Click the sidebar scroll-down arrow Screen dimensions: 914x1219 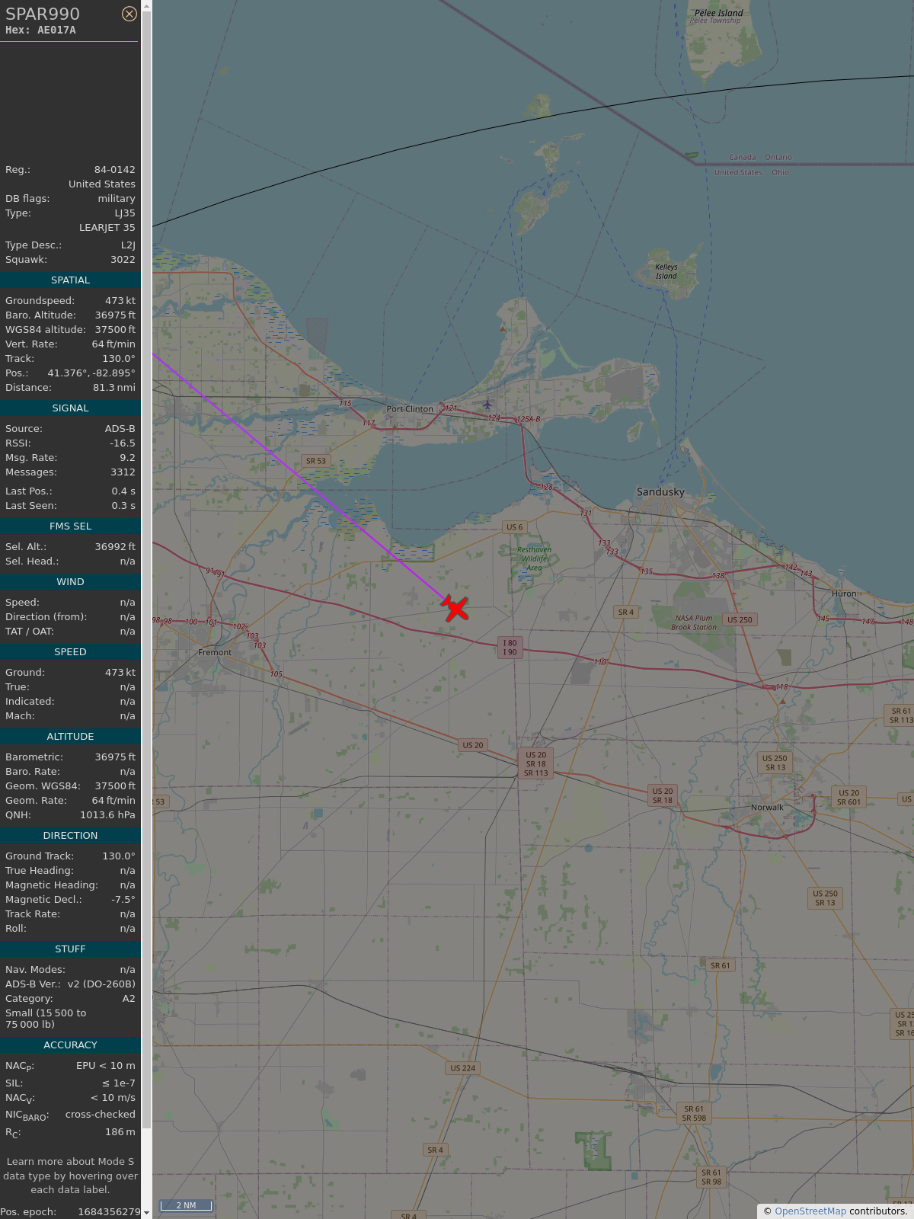tap(146, 1212)
